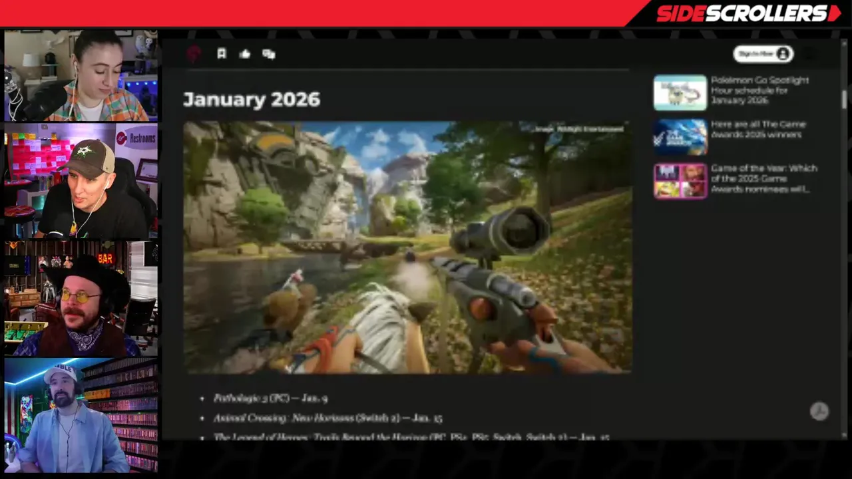Click the Sign In Now button

(x=763, y=54)
